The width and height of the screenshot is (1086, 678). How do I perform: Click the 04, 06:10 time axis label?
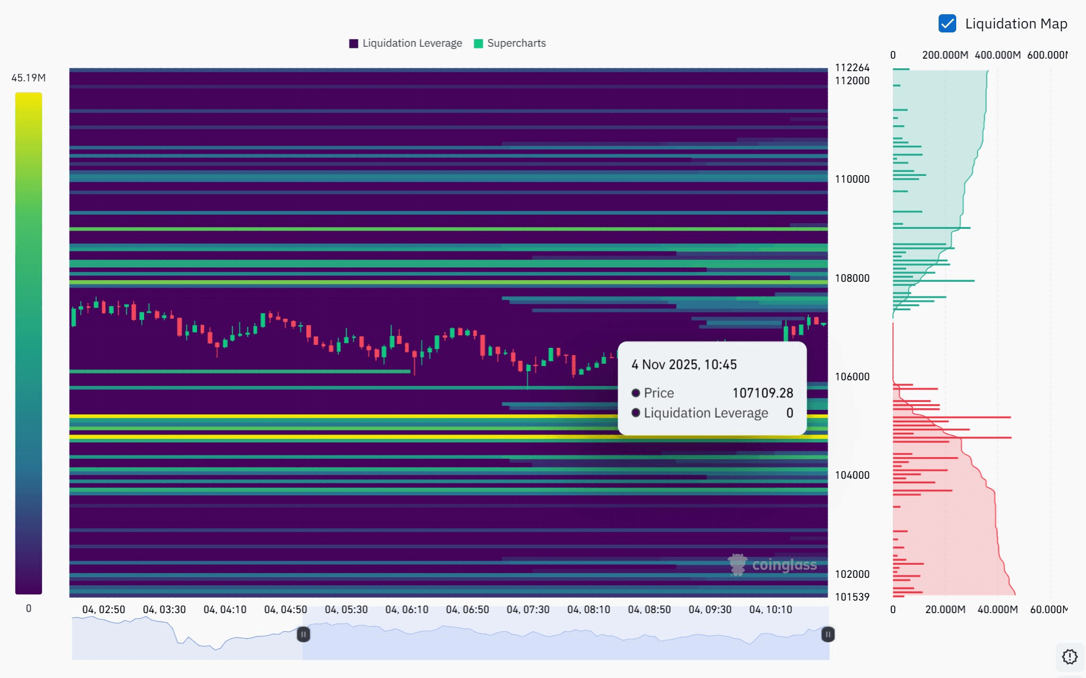[406, 610]
